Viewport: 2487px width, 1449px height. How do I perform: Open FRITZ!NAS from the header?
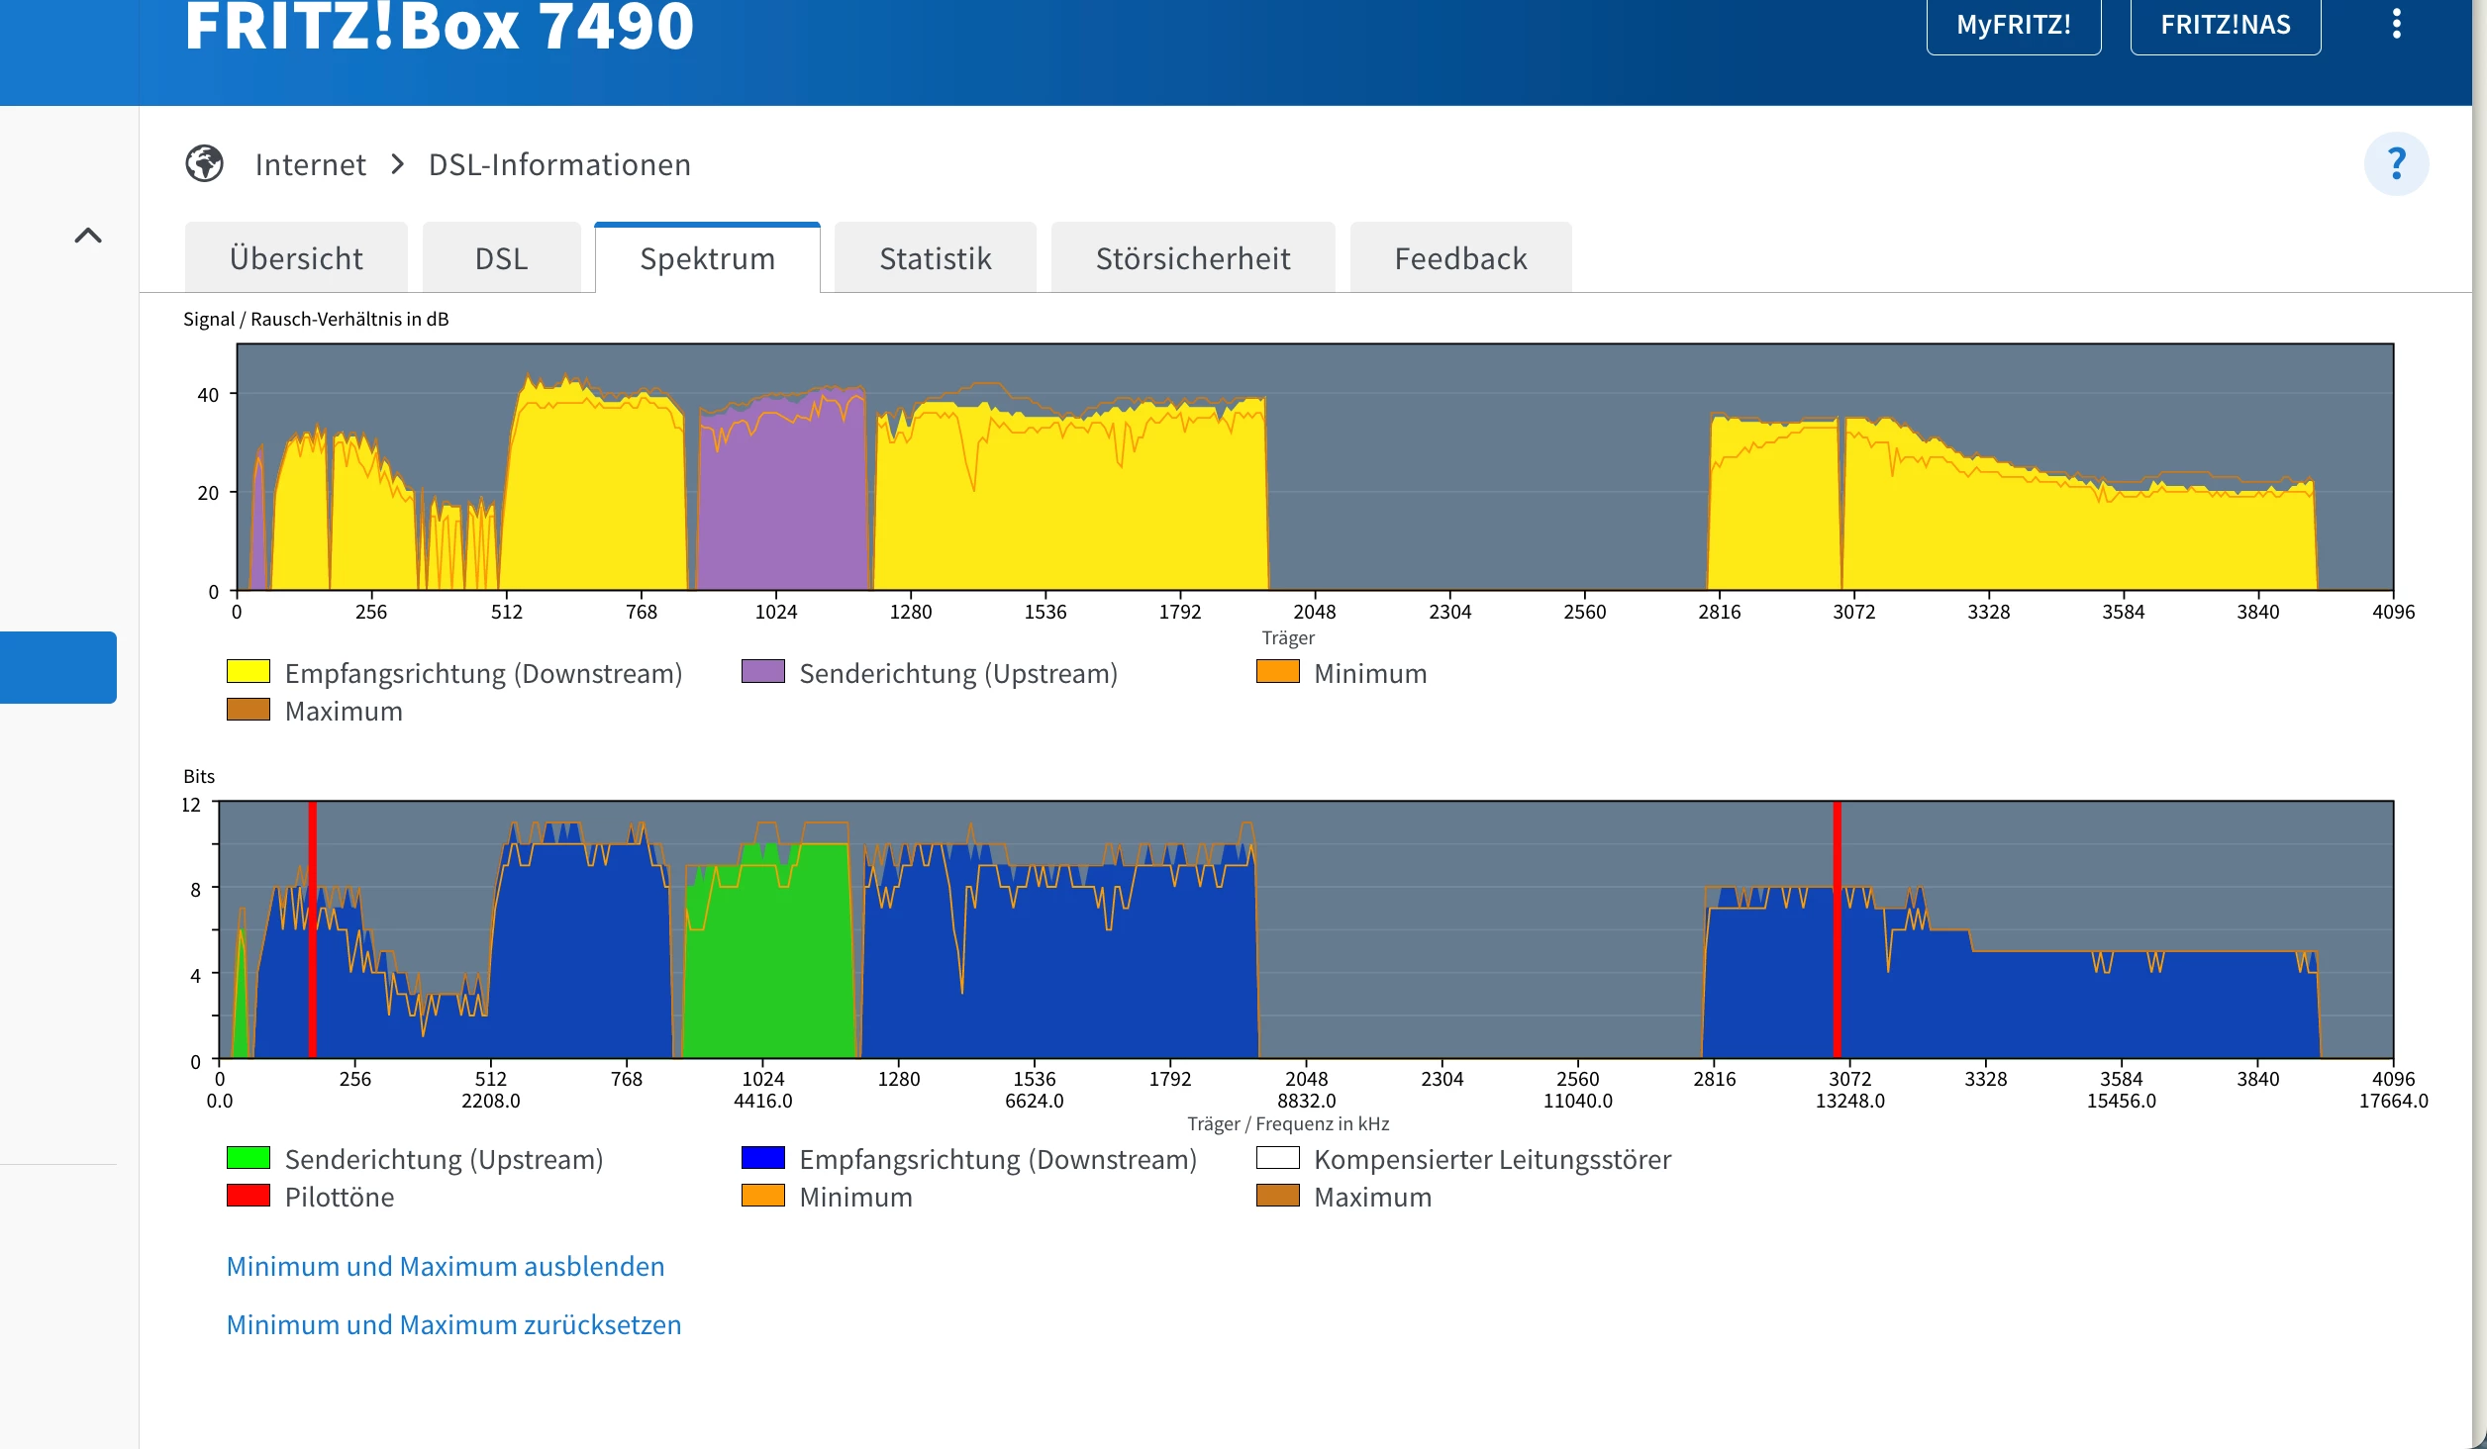(2225, 25)
